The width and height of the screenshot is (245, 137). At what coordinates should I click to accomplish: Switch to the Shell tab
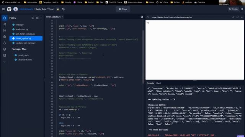coord(158,83)
